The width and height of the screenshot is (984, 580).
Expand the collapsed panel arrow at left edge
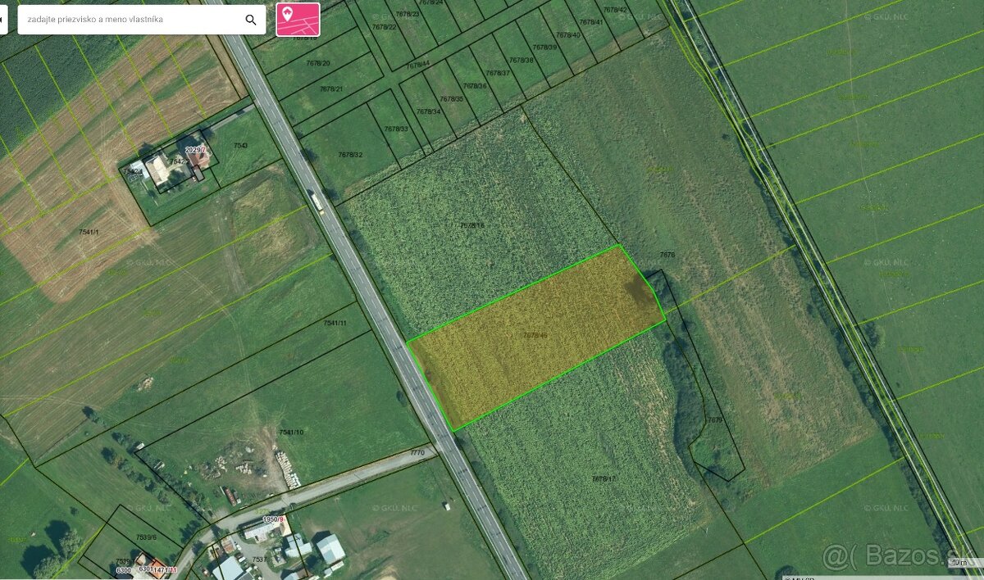coord(2,20)
